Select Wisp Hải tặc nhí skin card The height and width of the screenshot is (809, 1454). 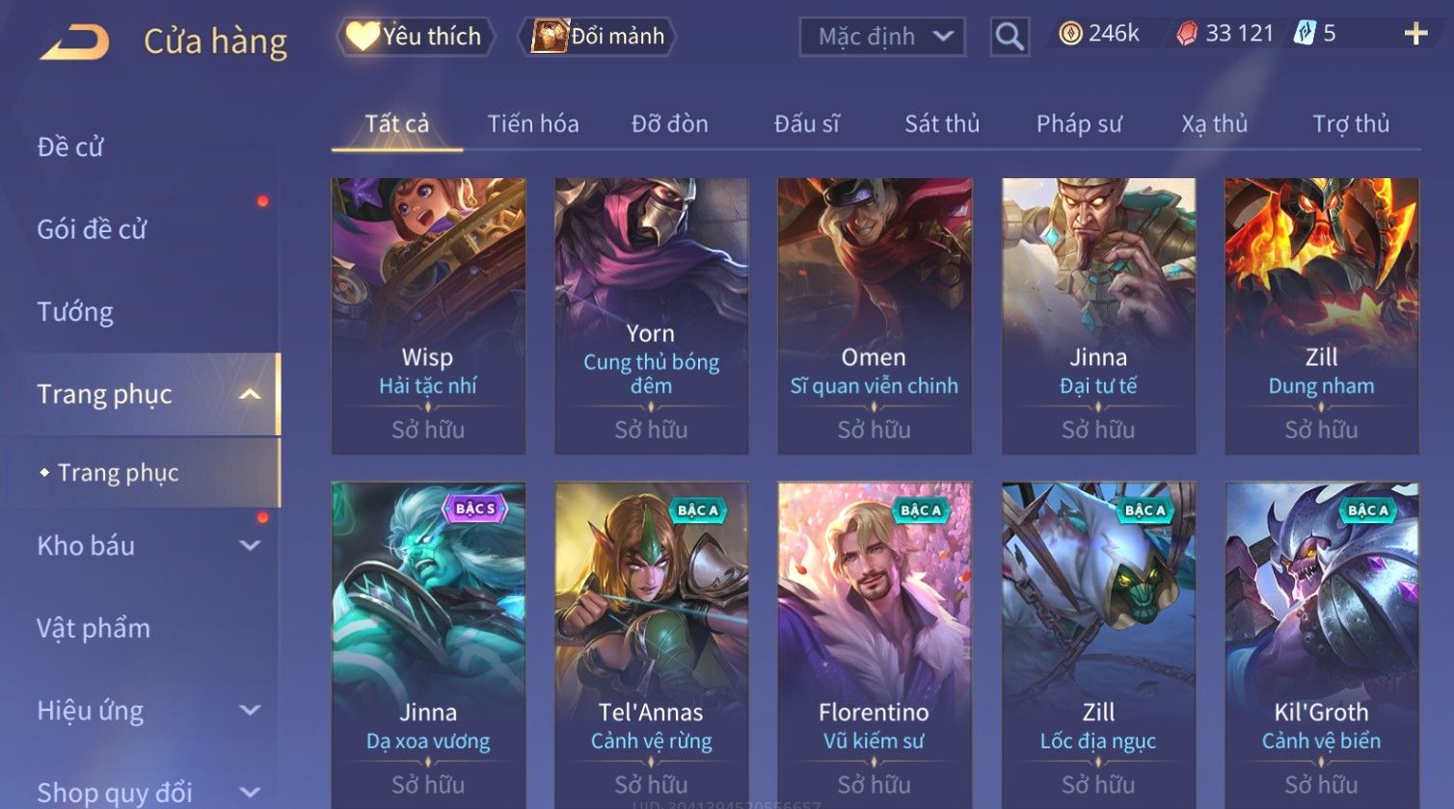[428, 316]
